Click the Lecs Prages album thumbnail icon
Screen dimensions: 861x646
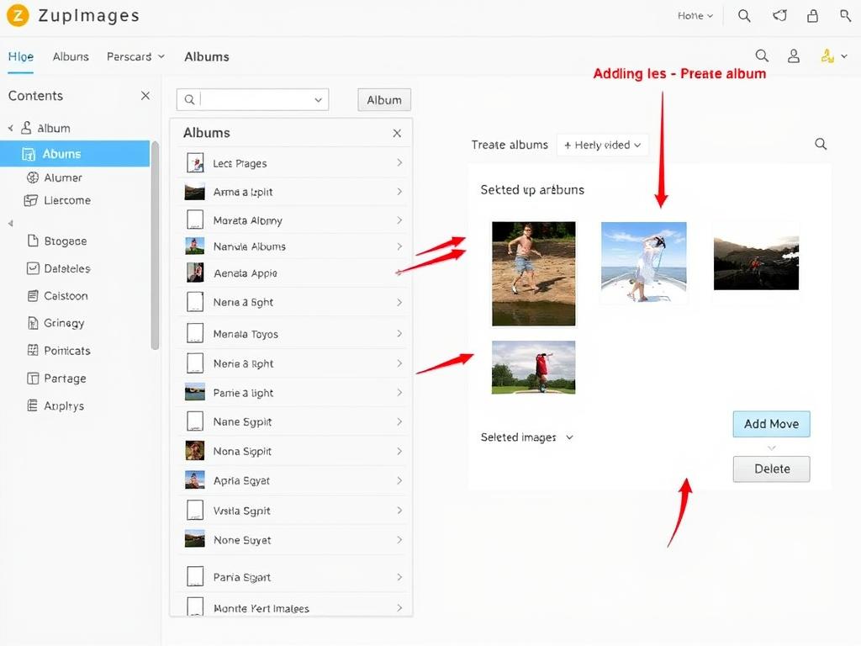[195, 163]
